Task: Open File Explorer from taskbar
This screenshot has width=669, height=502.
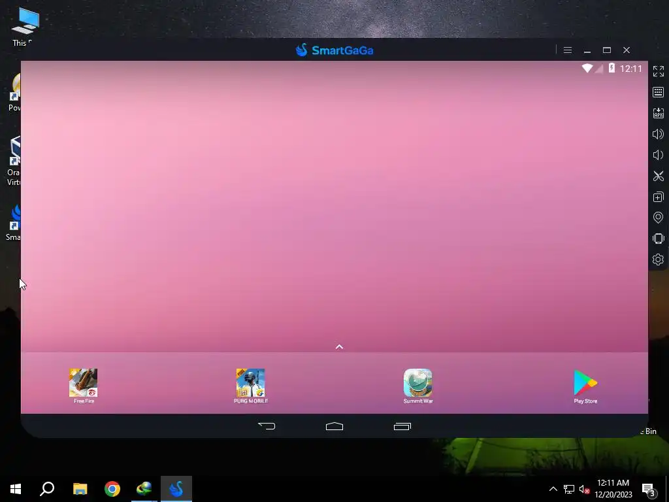Action: pyautogui.click(x=80, y=489)
